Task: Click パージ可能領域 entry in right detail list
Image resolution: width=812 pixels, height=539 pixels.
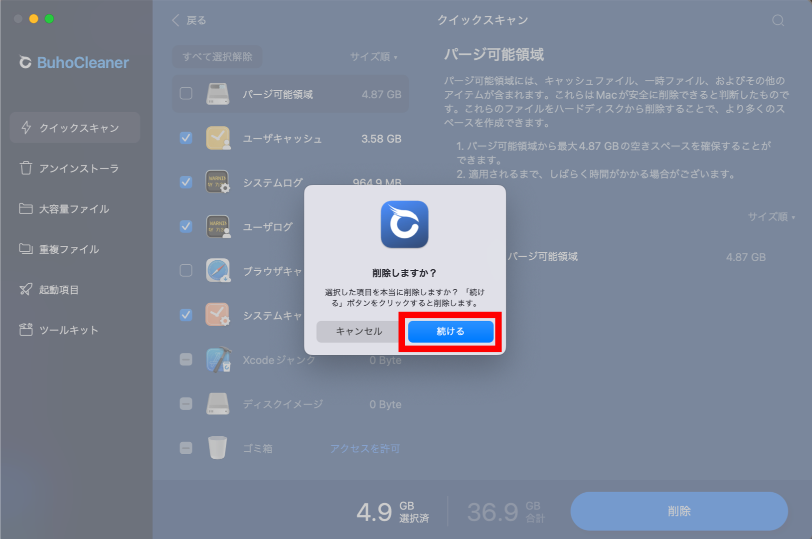Action: point(543,257)
